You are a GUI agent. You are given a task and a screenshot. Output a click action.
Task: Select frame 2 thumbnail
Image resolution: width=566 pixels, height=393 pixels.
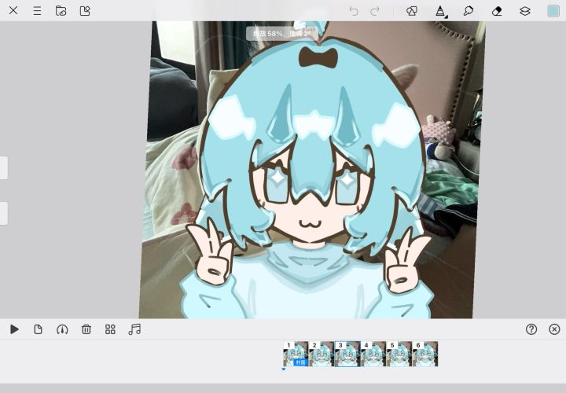(x=322, y=354)
